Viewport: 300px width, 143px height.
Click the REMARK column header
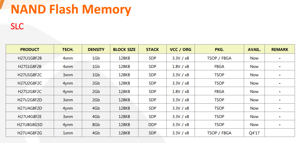[279, 49]
